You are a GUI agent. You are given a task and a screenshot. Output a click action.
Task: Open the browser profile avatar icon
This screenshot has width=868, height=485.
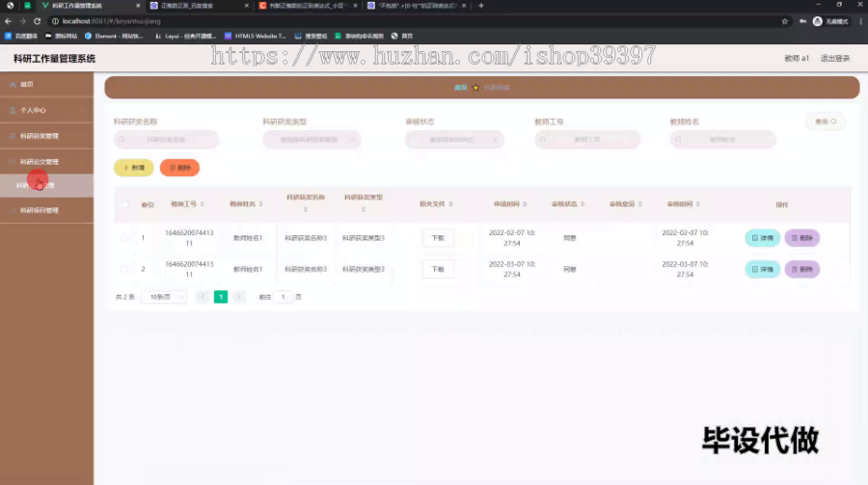817,21
